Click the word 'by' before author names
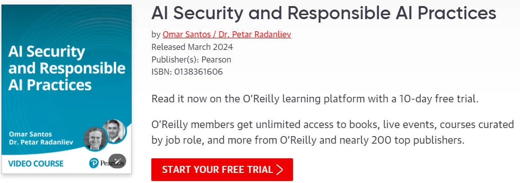Image resolution: width=520 pixels, height=183 pixels. click(x=156, y=34)
